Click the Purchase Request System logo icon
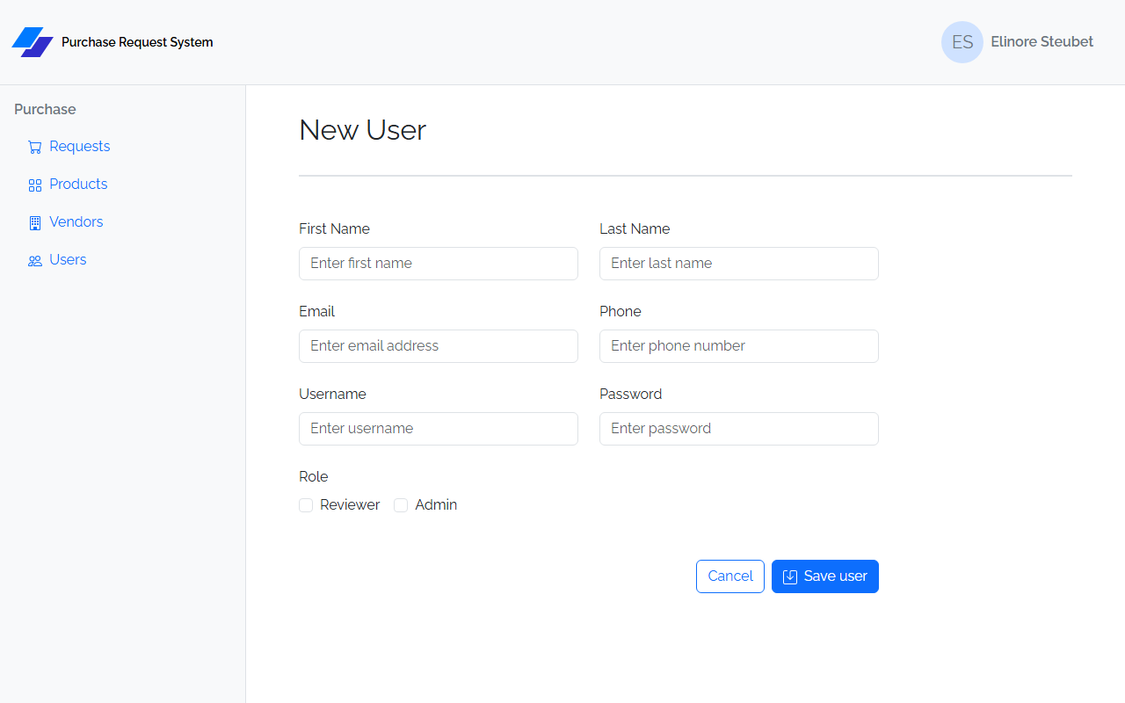This screenshot has height=703, width=1125. 33,42
